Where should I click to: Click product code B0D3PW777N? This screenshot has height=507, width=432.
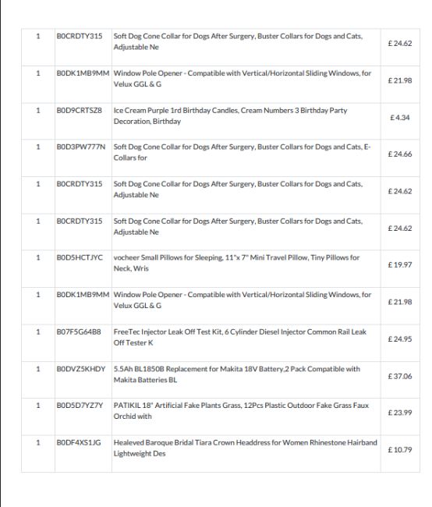[81, 147]
